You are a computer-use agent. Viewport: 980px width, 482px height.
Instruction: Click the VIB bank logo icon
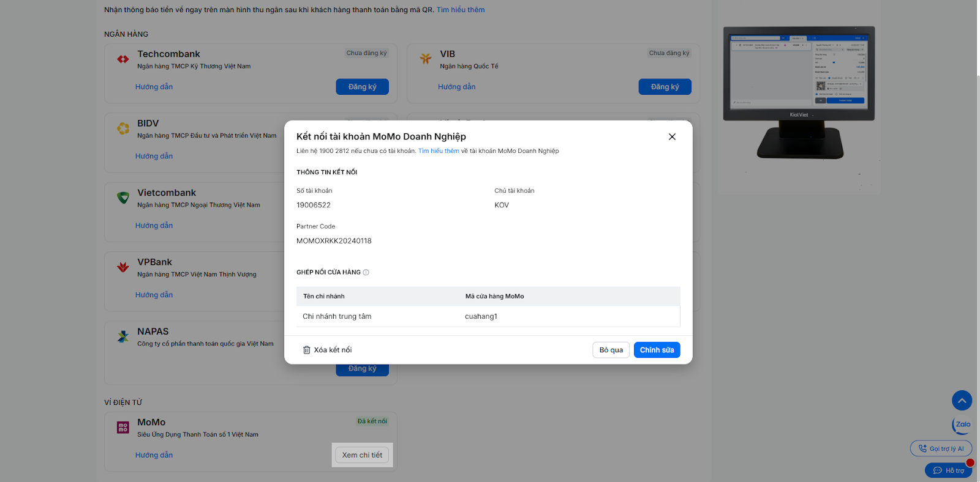426,59
